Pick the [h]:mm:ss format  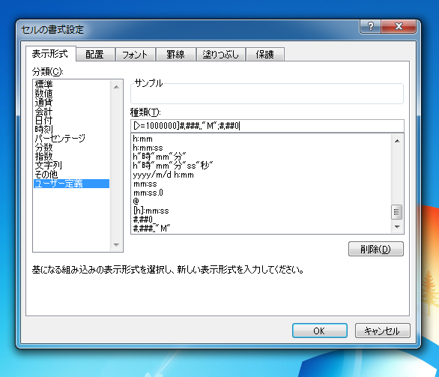261,211
